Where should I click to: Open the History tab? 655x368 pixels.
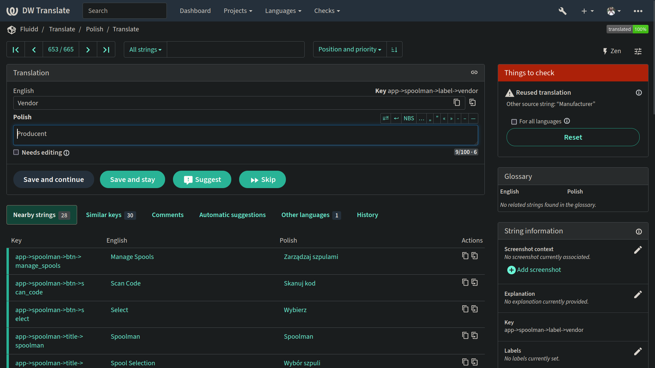click(367, 215)
